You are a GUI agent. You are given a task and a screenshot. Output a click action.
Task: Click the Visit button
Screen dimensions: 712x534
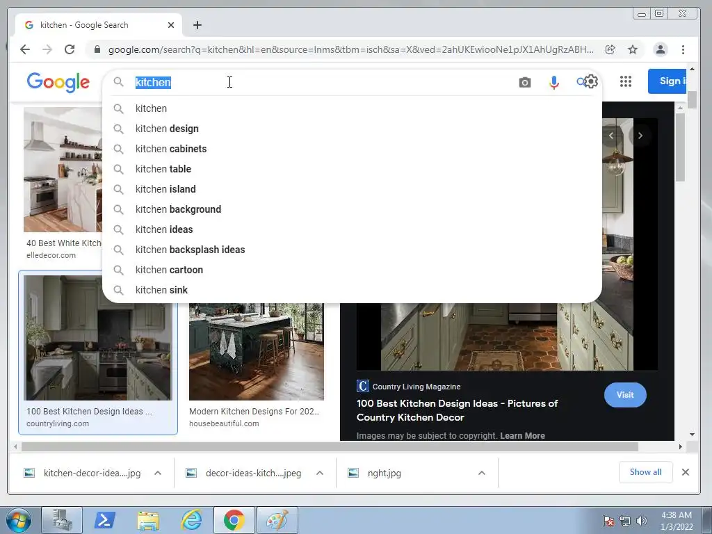(x=625, y=395)
